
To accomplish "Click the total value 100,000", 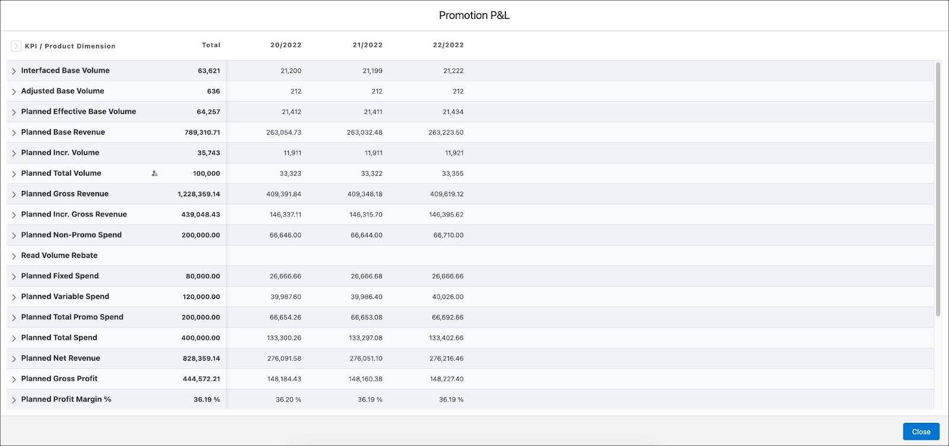I will click(206, 174).
